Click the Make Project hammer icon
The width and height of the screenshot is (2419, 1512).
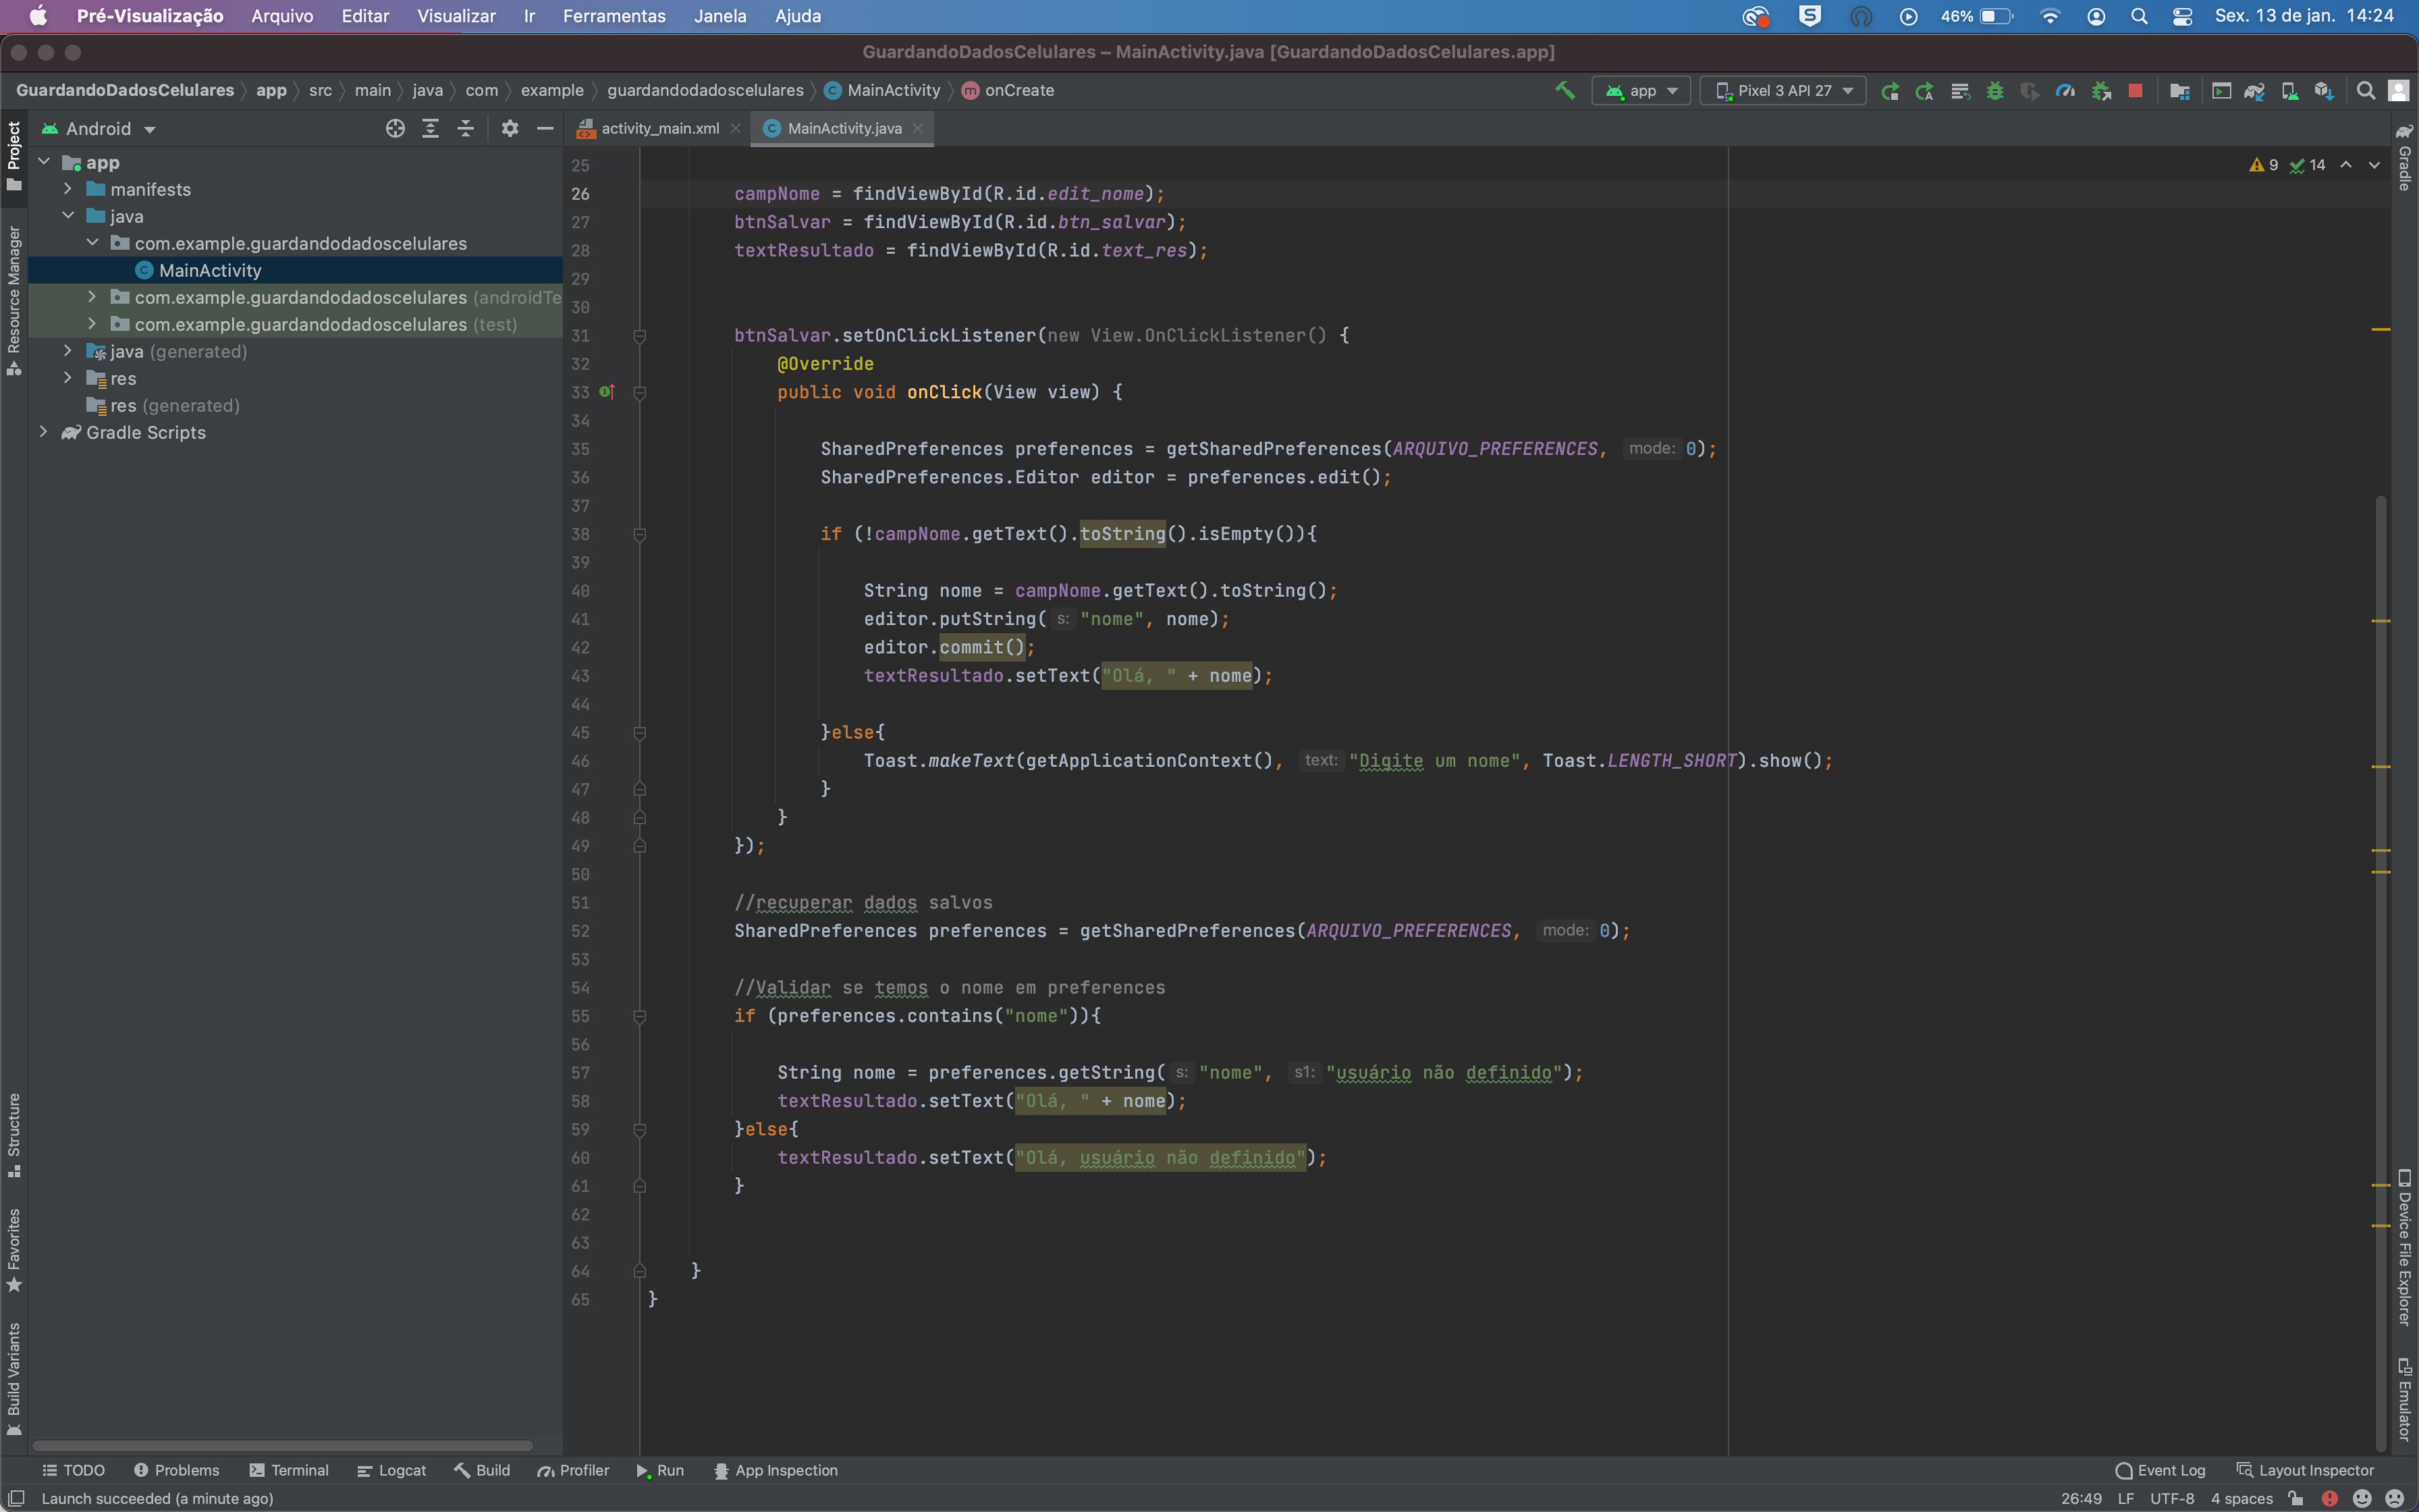click(1565, 90)
